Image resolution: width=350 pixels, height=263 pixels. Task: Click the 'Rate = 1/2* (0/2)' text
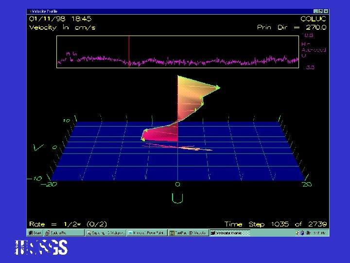68,224
